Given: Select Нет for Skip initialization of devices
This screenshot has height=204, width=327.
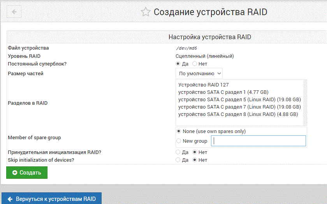Looking at the screenshot, I should pyautogui.click(x=195, y=160).
